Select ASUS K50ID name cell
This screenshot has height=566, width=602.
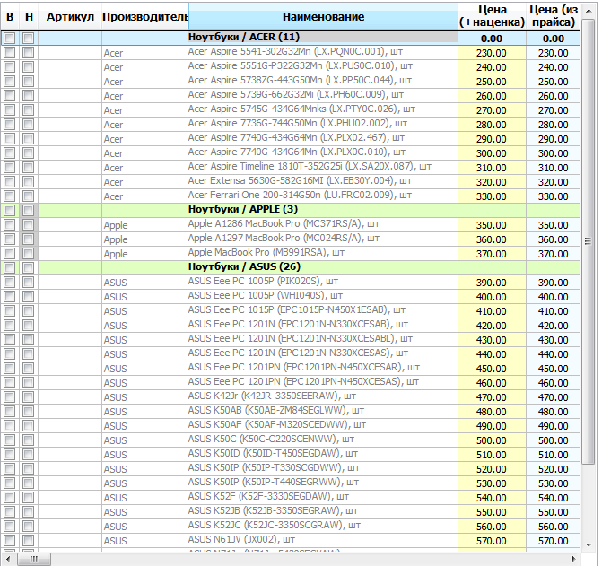pos(323,455)
